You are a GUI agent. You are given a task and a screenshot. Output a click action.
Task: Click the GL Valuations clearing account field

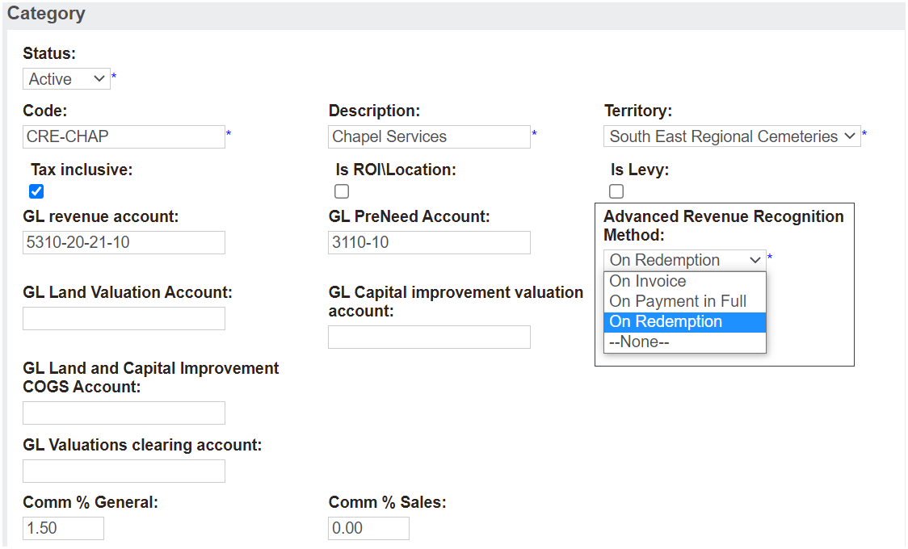coord(124,471)
